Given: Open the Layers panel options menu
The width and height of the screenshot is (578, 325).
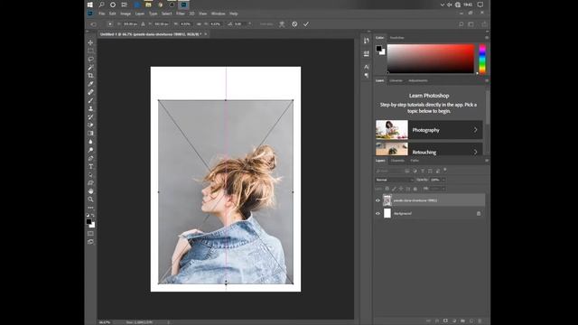Looking at the screenshot, I should [x=487, y=161].
